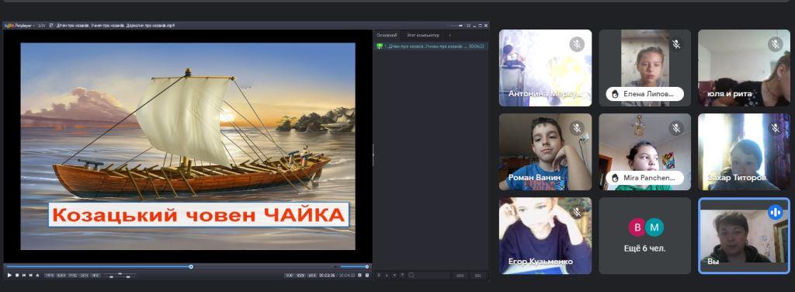Click the mute icon on Роман Ванин's tile
Screen dimensions: 795x292
point(577,127)
